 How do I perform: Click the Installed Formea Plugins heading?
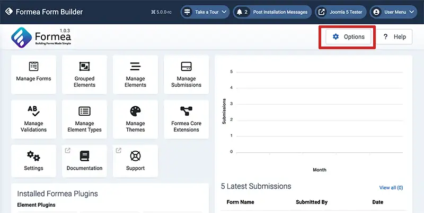[58, 193]
